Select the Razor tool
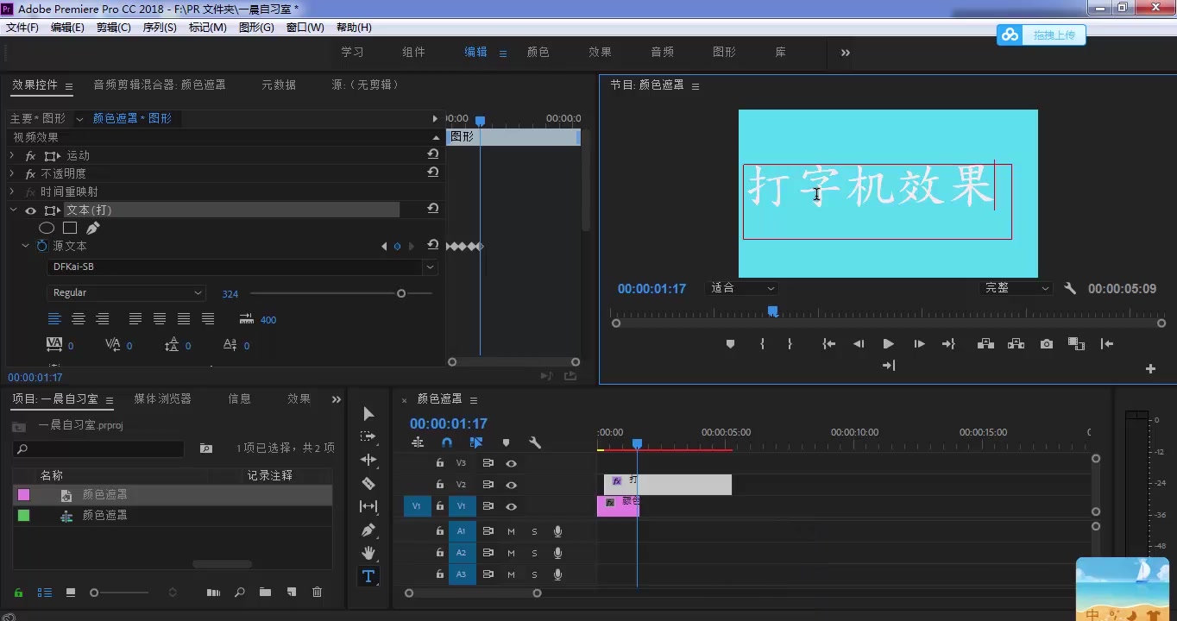The image size is (1177, 621). click(x=368, y=483)
